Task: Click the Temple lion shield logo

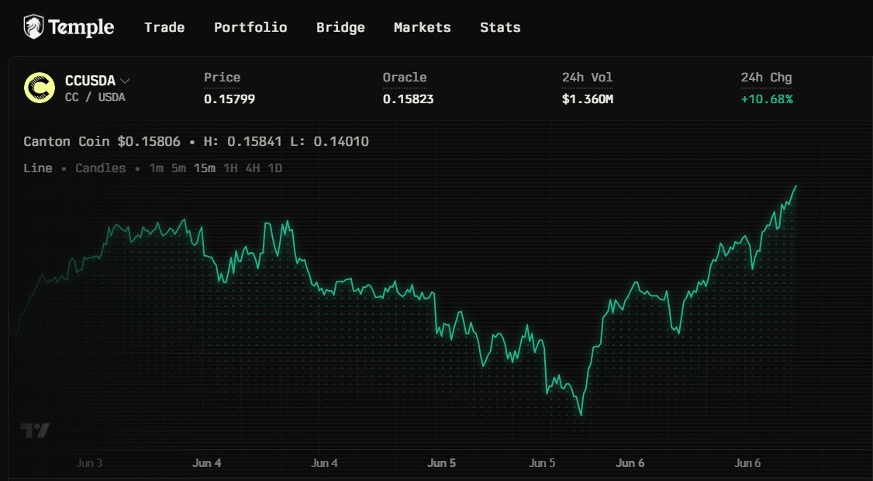Action: (33, 26)
